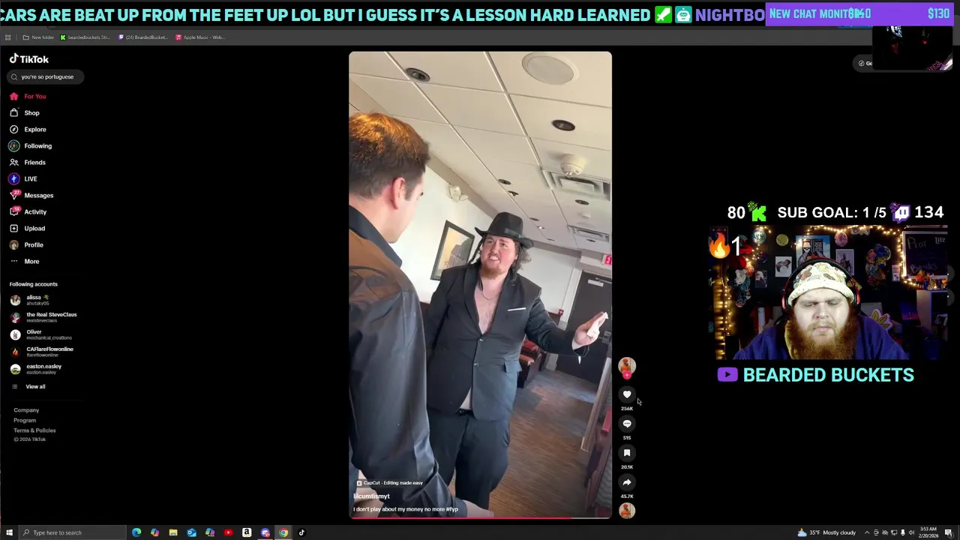Image resolution: width=960 pixels, height=540 pixels.
Task: Open followed account Oliver
Action: tap(41, 334)
